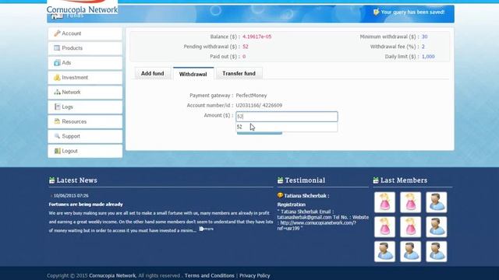Click the Ads icon in sidebar
Screen dimensions: 499x280
(x=57, y=63)
